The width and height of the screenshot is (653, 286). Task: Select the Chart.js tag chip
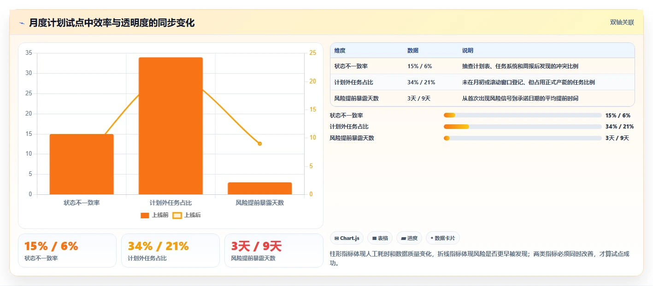click(x=347, y=238)
